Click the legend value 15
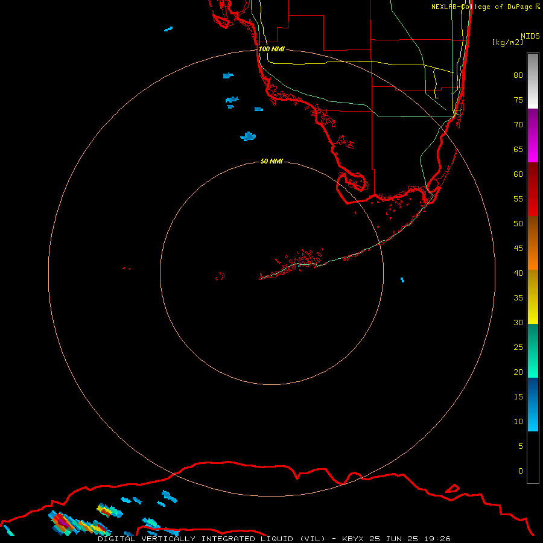 point(518,397)
